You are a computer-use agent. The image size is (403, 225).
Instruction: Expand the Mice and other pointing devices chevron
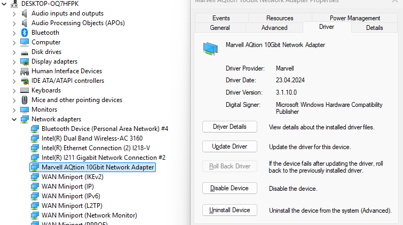tap(14, 100)
